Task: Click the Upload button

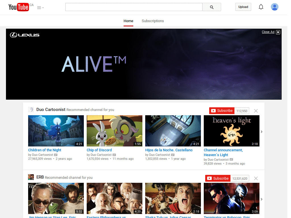Action: pos(243,7)
